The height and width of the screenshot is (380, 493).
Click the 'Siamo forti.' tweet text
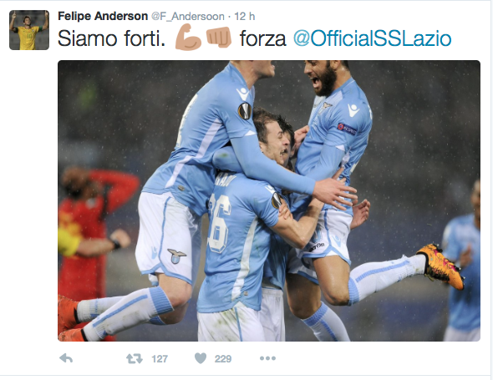(x=111, y=39)
